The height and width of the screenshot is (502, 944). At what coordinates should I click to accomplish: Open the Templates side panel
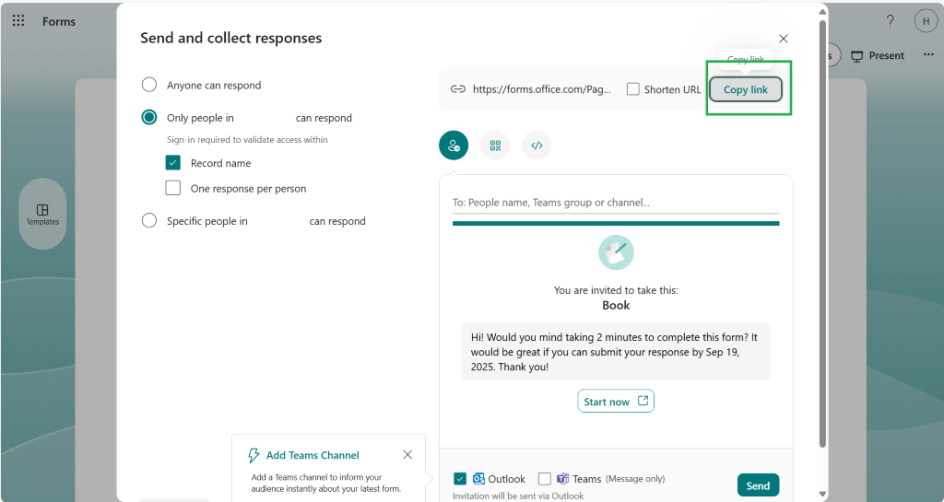42,214
